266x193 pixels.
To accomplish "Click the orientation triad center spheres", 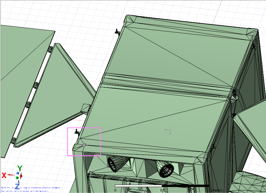I will [18, 175].
